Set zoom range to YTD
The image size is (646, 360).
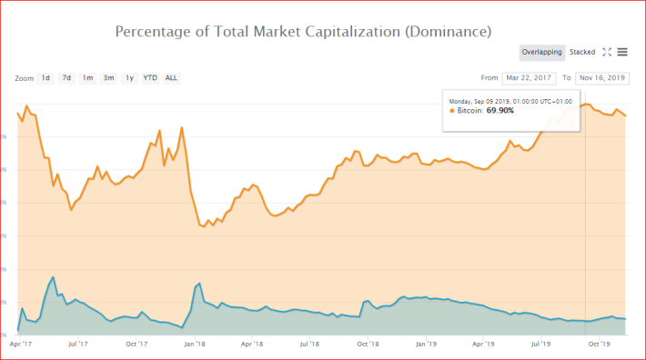[150, 78]
